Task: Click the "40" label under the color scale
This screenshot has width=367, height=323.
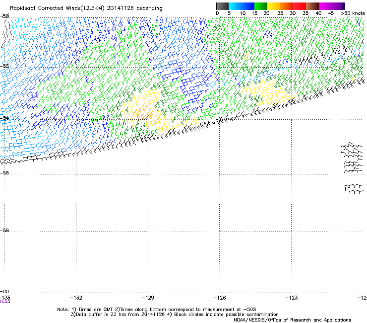Action: [x=318, y=13]
